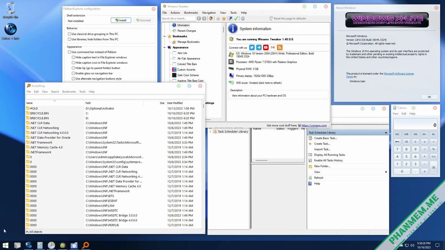
Task: Click the Task Scheduler clock icon on taskbar
Action: coord(51,245)
